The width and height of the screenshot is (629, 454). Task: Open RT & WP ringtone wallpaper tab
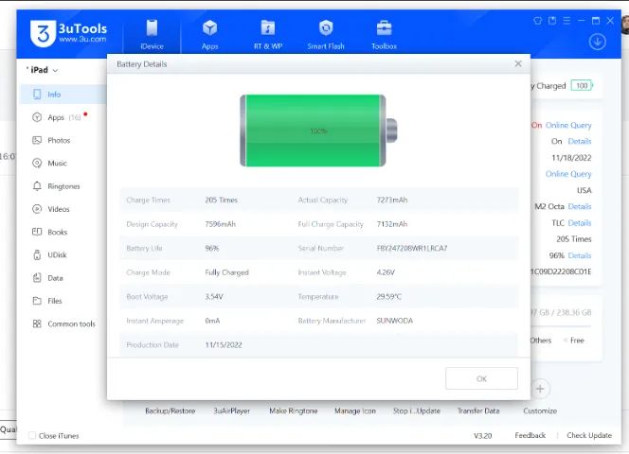pos(268,29)
